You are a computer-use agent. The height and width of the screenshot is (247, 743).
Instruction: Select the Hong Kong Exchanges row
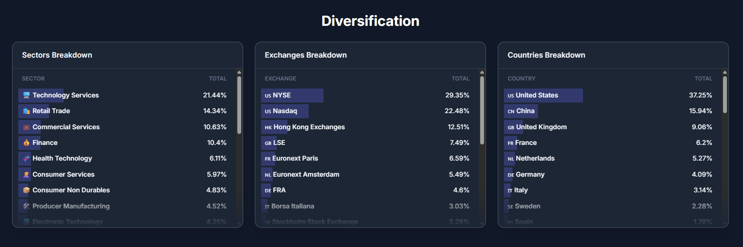(368, 127)
